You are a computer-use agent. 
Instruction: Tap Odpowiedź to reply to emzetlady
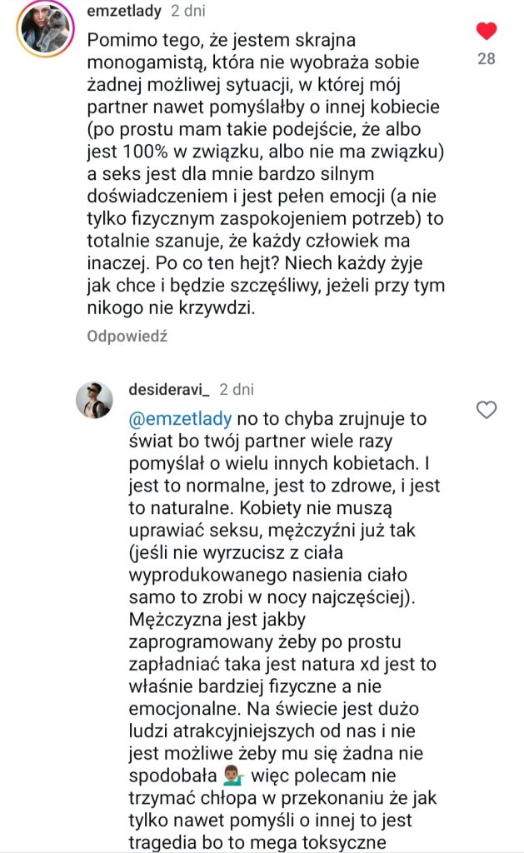click(127, 337)
